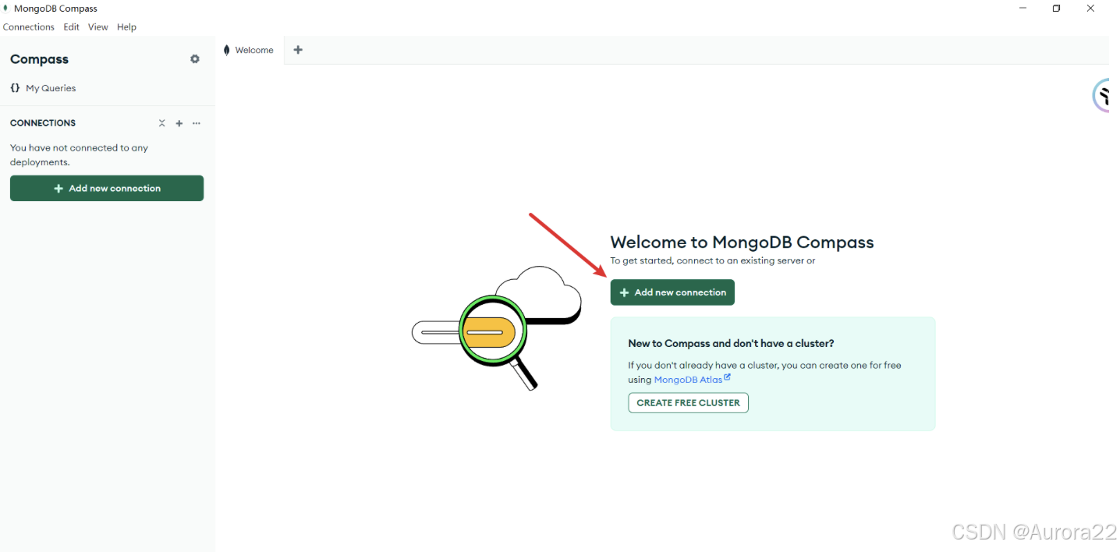
Task: Click the circular assistant icon at the right edge
Action: (x=1101, y=95)
